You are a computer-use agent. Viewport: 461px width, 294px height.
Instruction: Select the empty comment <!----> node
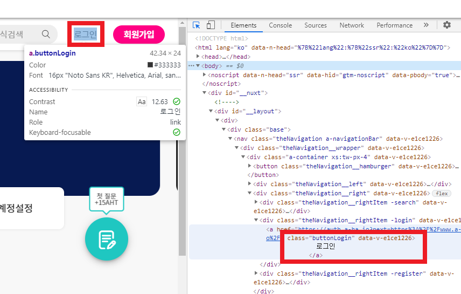227,102
